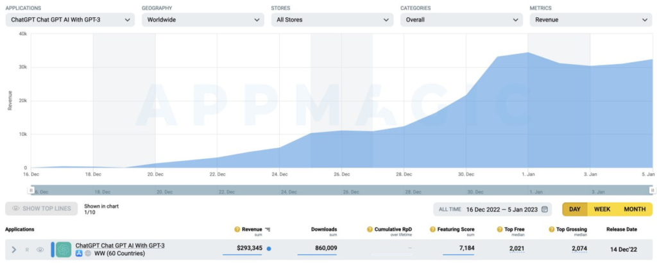The width and height of the screenshot is (657, 266).
Task: Click the 14 Dec'22 release date
Action: tap(624, 249)
